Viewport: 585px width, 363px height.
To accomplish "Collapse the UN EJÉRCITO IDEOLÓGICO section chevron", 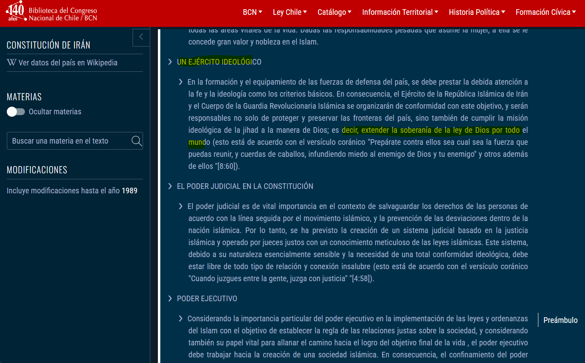I will [x=170, y=62].
